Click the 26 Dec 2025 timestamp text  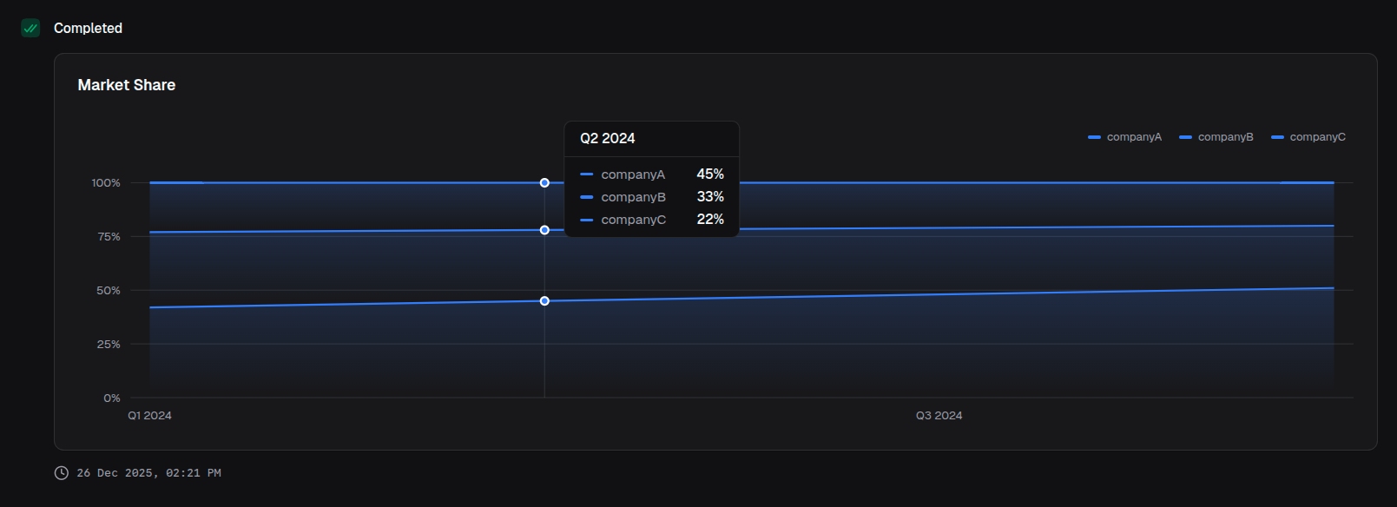pos(148,473)
